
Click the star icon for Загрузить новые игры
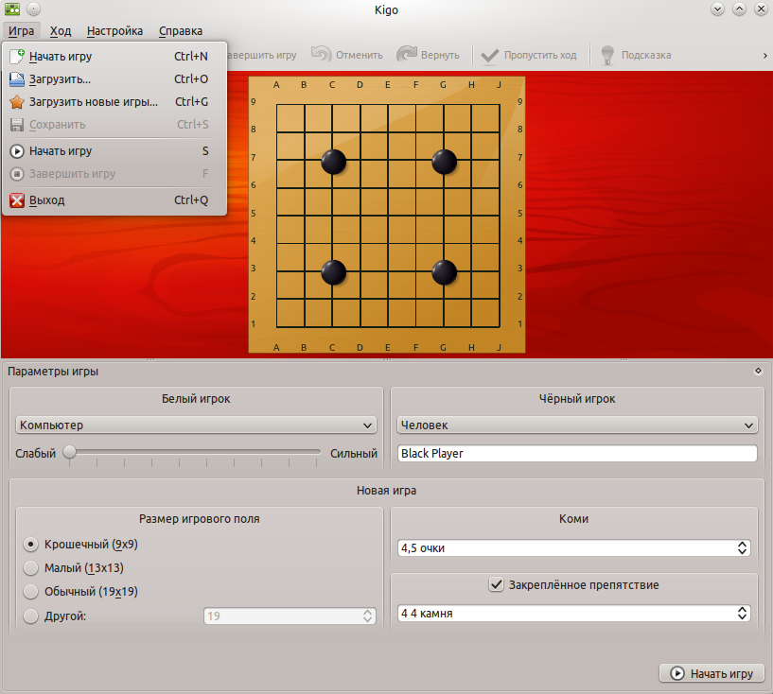17,102
